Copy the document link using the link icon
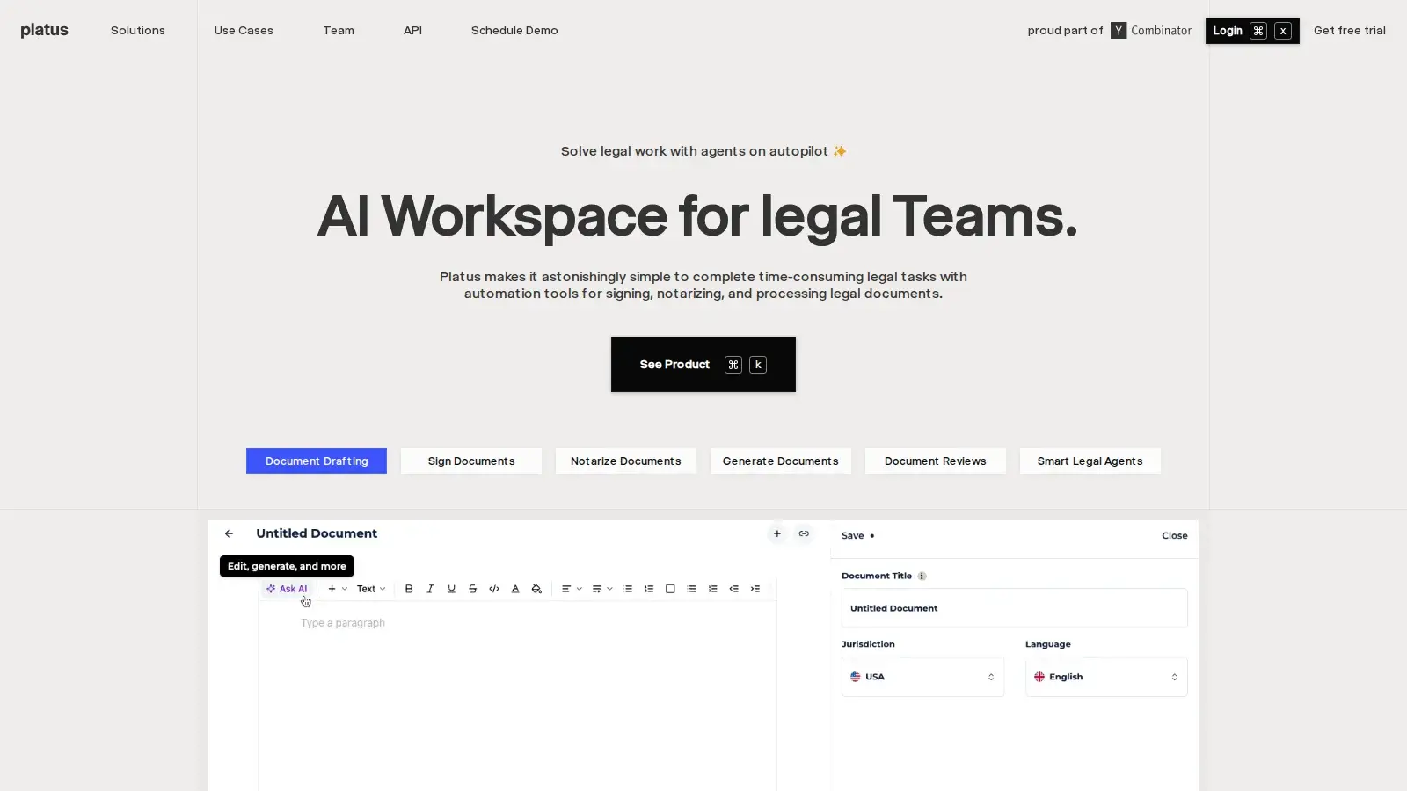Screen dimensions: 1407x791 [804, 533]
